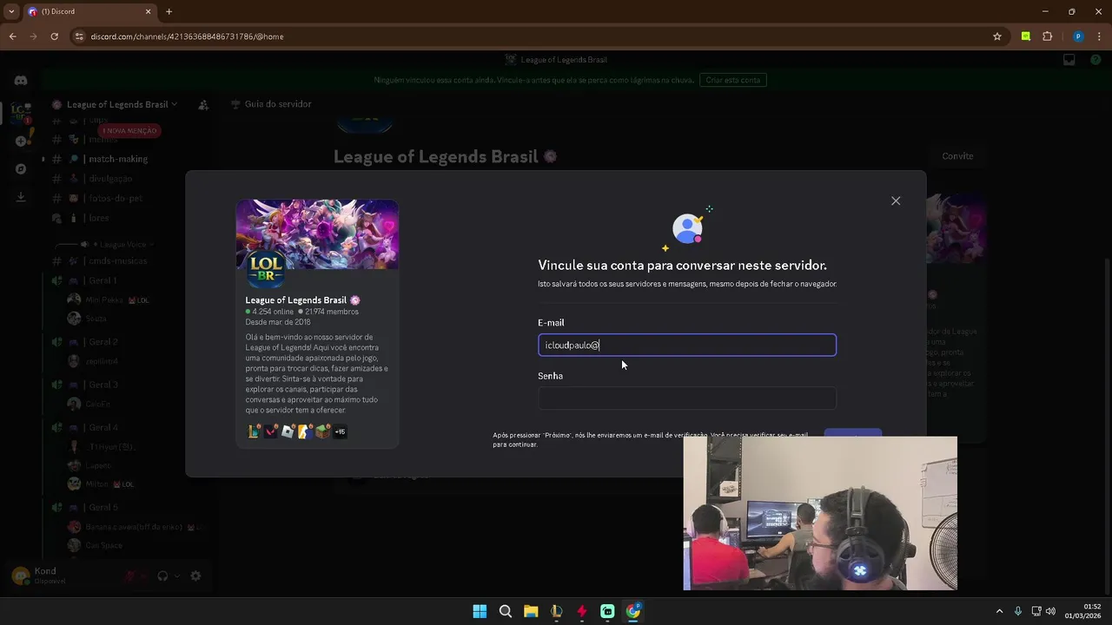Open the fotos-do-pet channel

point(115,199)
